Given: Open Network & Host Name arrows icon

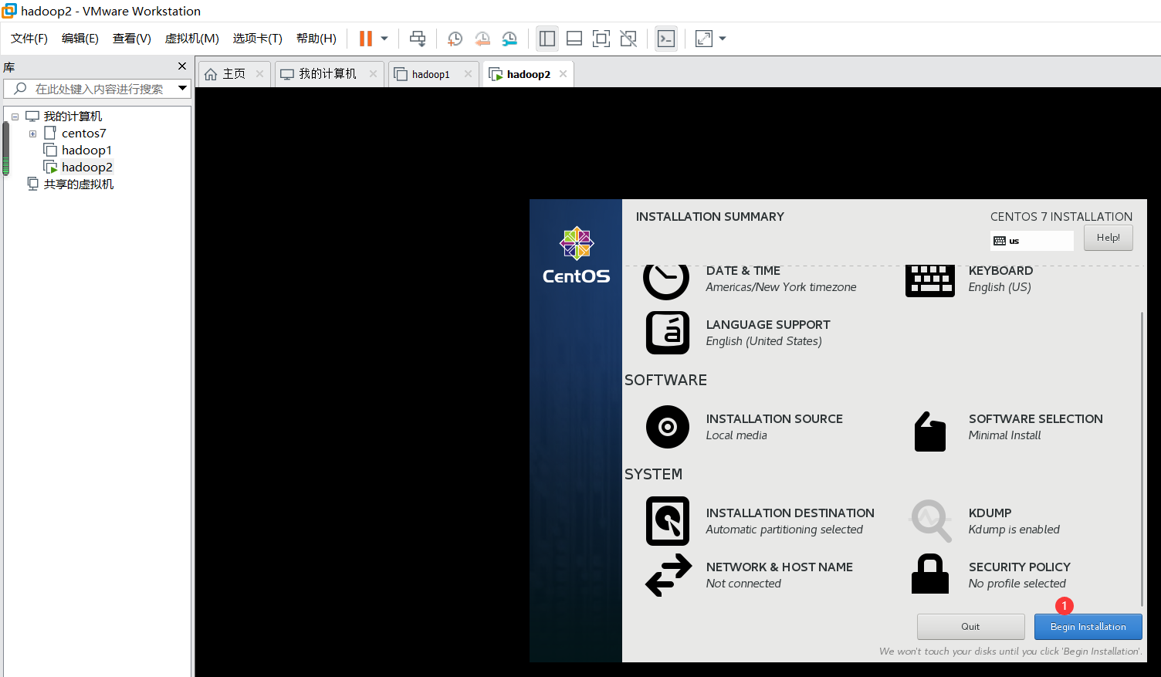Looking at the screenshot, I should pyautogui.click(x=669, y=575).
